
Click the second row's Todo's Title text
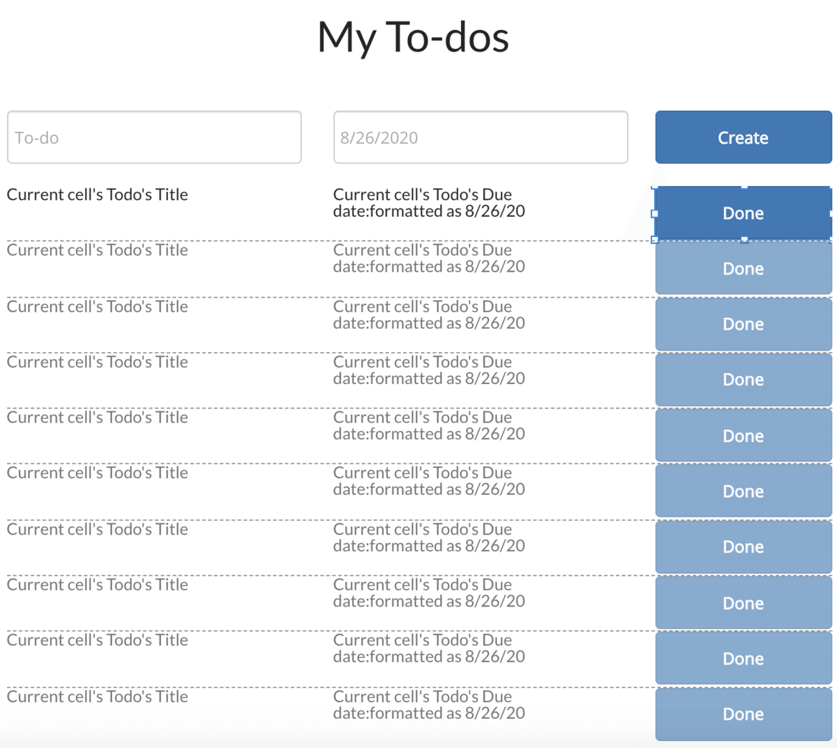coord(98,250)
